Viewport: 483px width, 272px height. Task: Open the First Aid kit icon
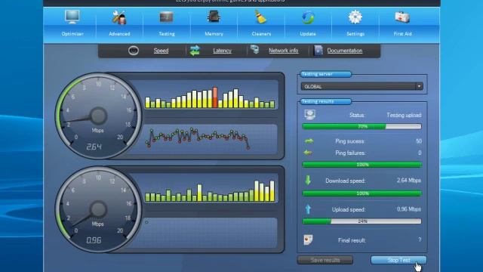click(402, 17)
